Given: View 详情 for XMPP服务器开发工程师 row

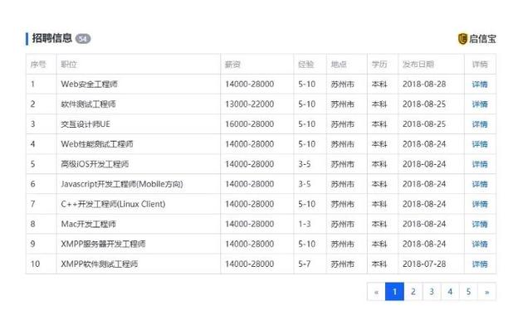Looking at the screenshot, I should click(480, 244).
